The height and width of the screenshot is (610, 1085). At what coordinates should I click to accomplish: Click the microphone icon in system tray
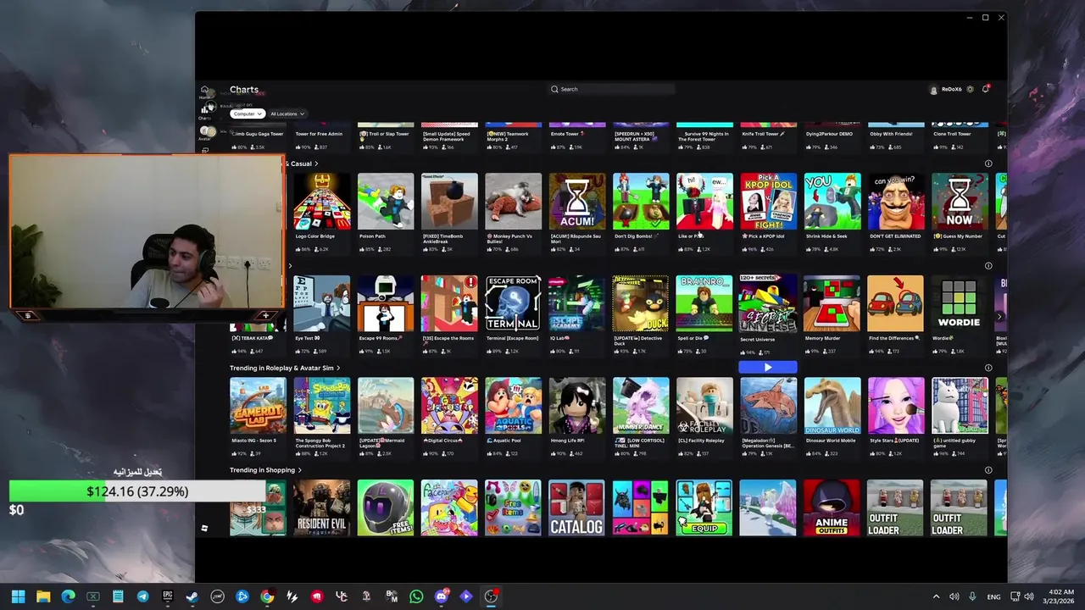pyautogui.click(x=972, y=597)
